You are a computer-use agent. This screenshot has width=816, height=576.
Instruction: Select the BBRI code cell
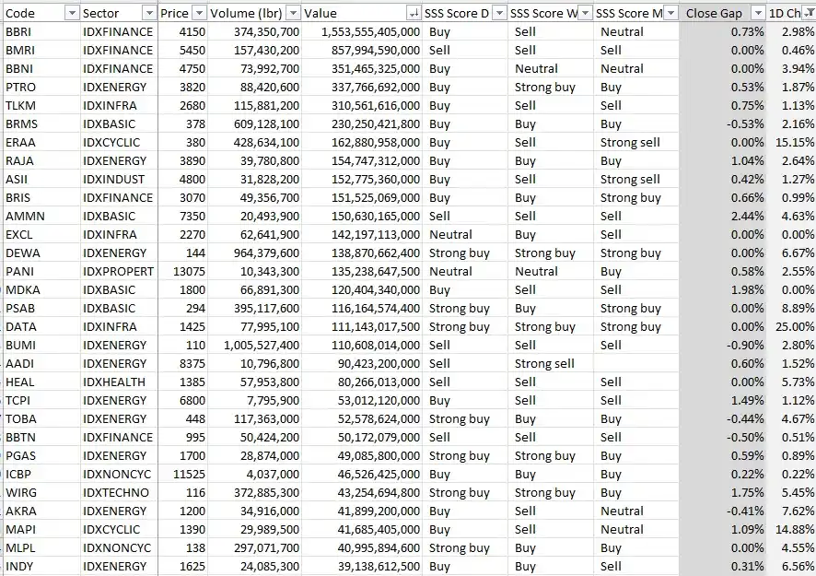41,31
